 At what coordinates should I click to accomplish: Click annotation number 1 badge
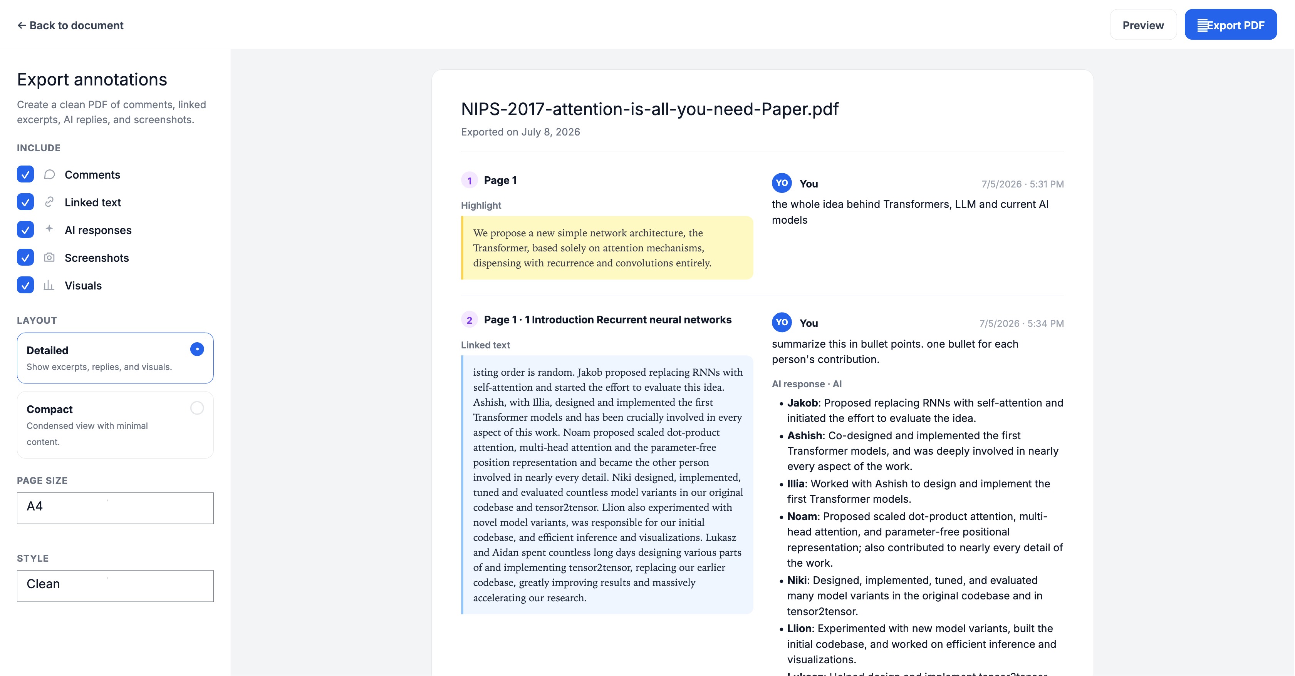point(469,181)
